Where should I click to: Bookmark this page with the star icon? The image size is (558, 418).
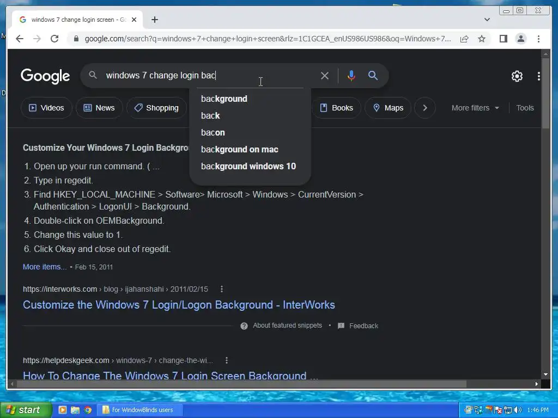click(x=482, y=39)
